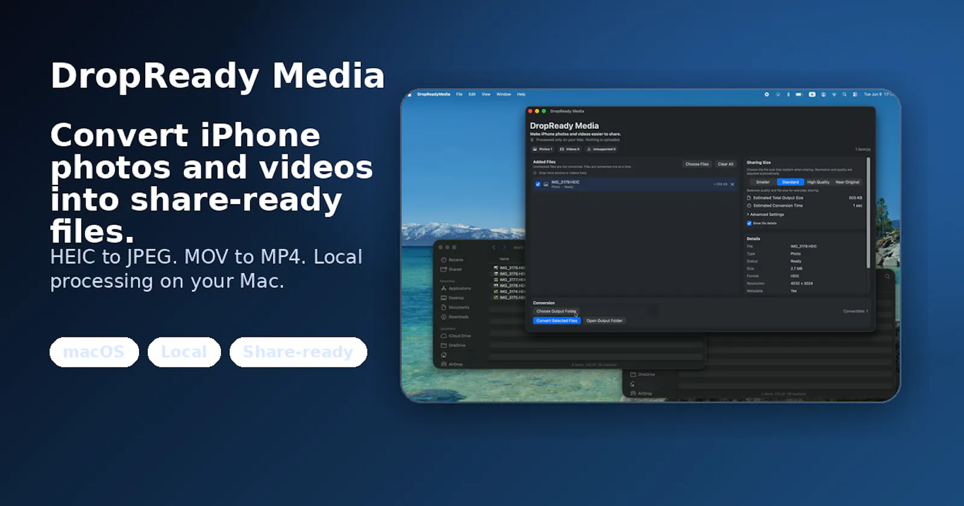Click the Wi-Fi icon in the menu bar
The width and height of the screenshot is (964, 506).
tap(834, 94)
